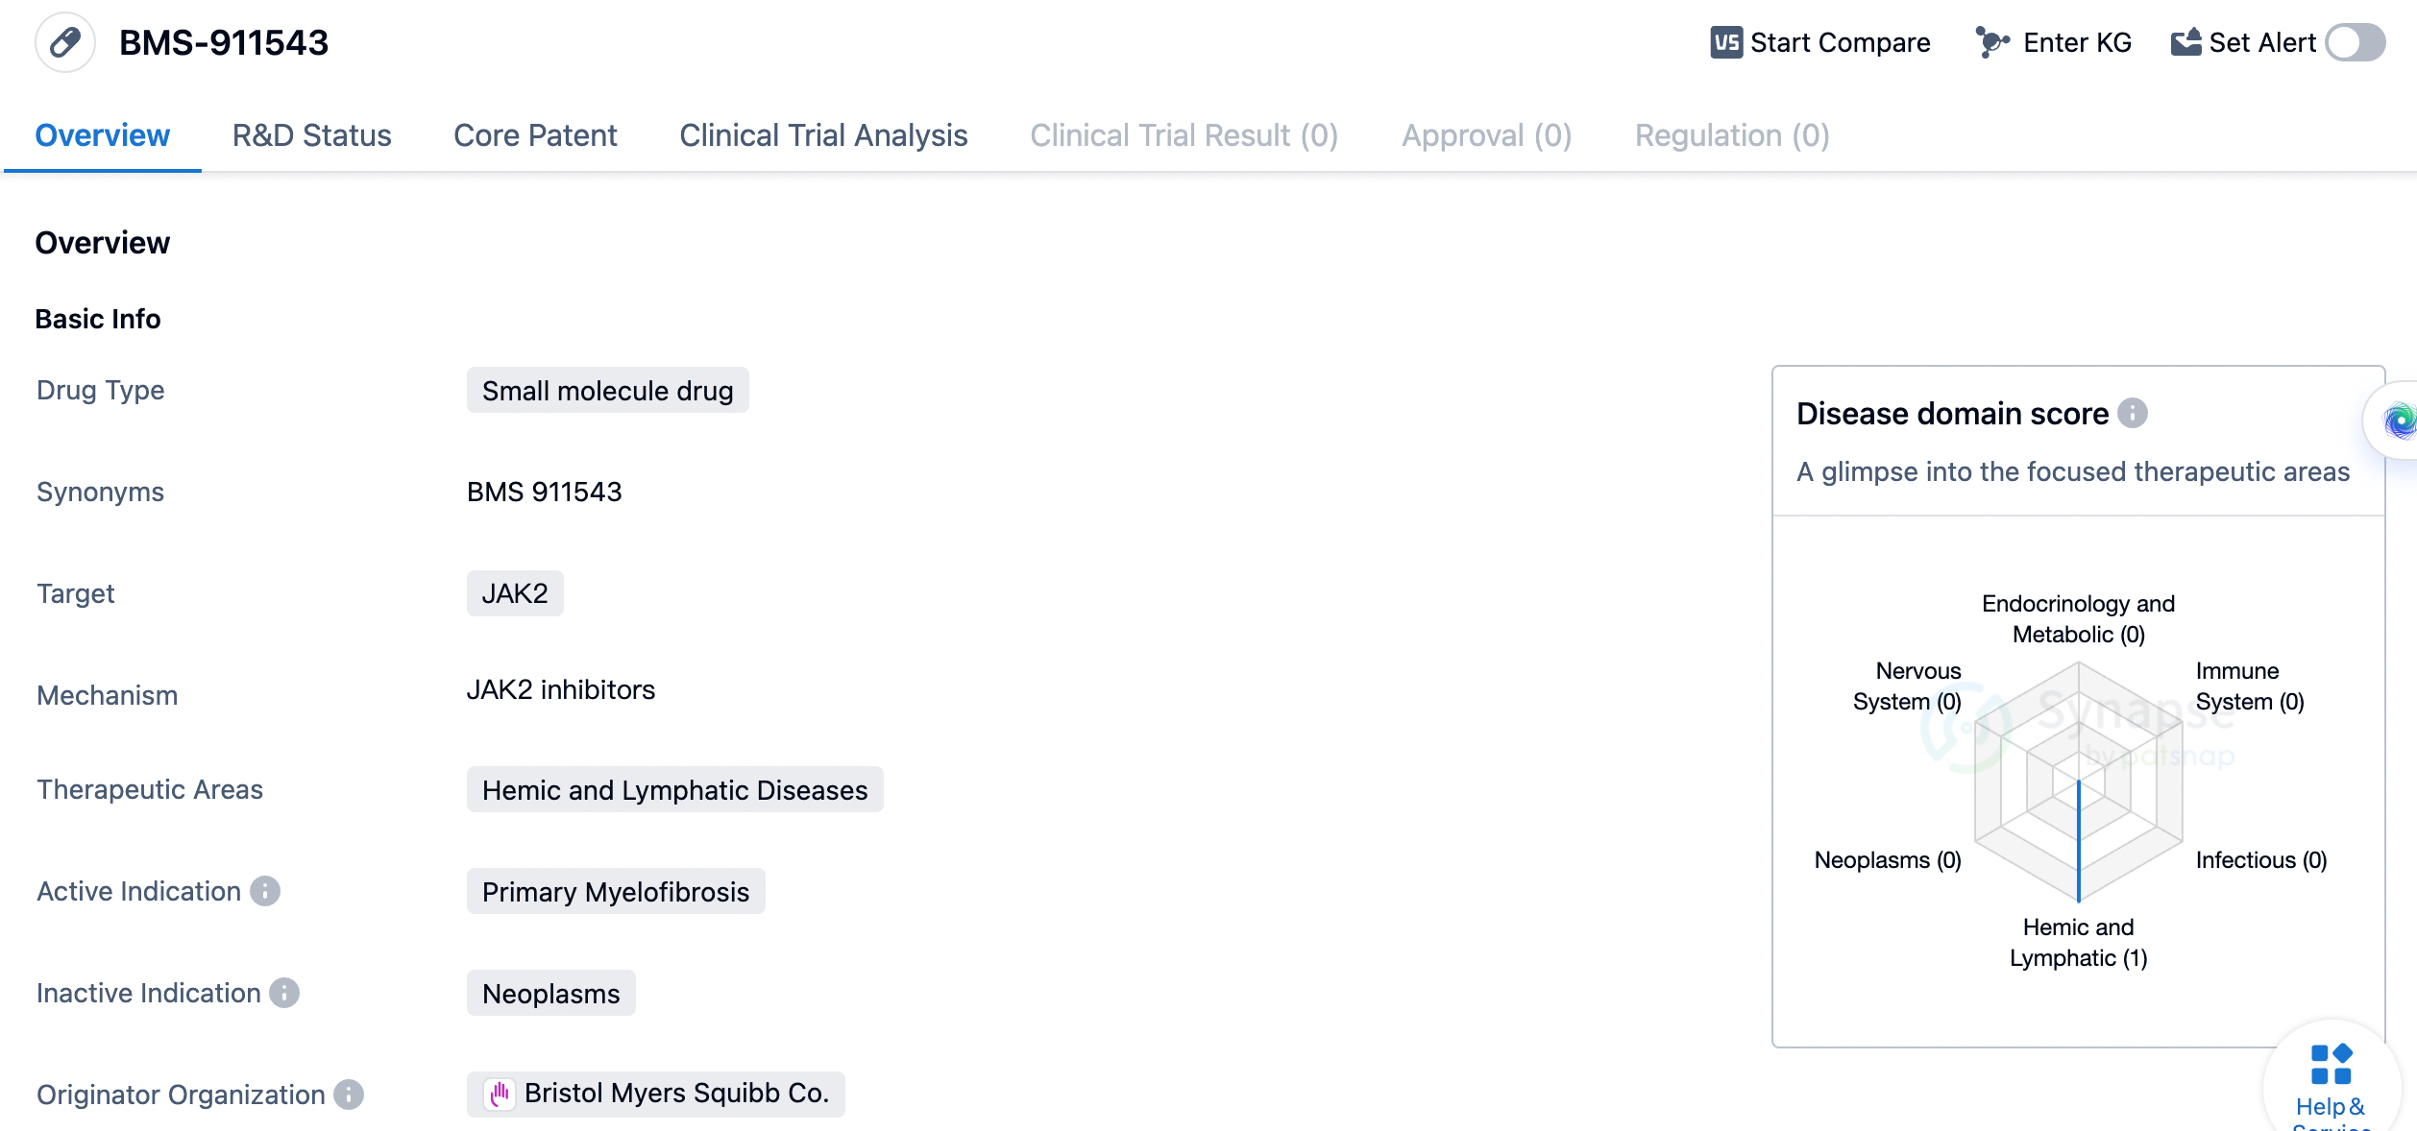The height and width of the screenshot is (1131, 2417).
Task: Click the drug pill icon beside BMS-911543
Action: (64, 42)
